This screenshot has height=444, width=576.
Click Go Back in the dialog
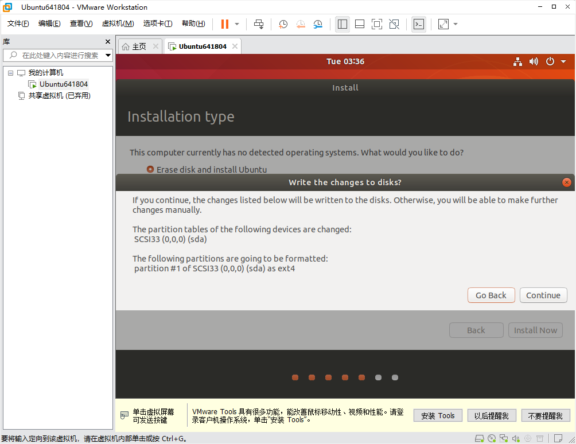(491, 295)
